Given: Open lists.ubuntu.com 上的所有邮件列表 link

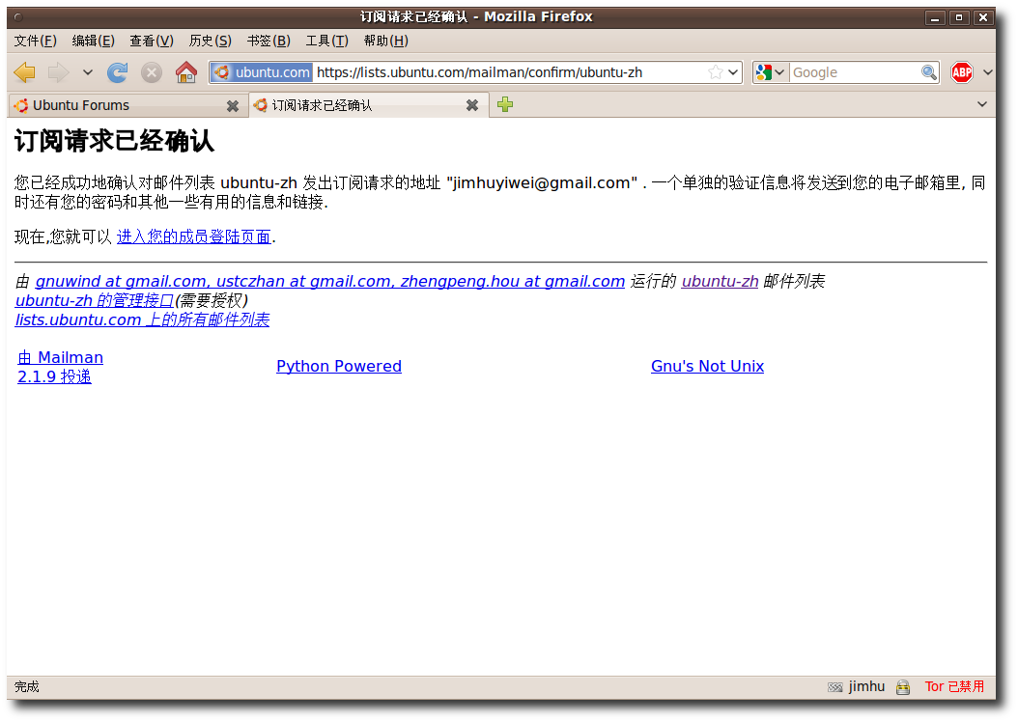Looking at the screenshot, I should [142, 319].
